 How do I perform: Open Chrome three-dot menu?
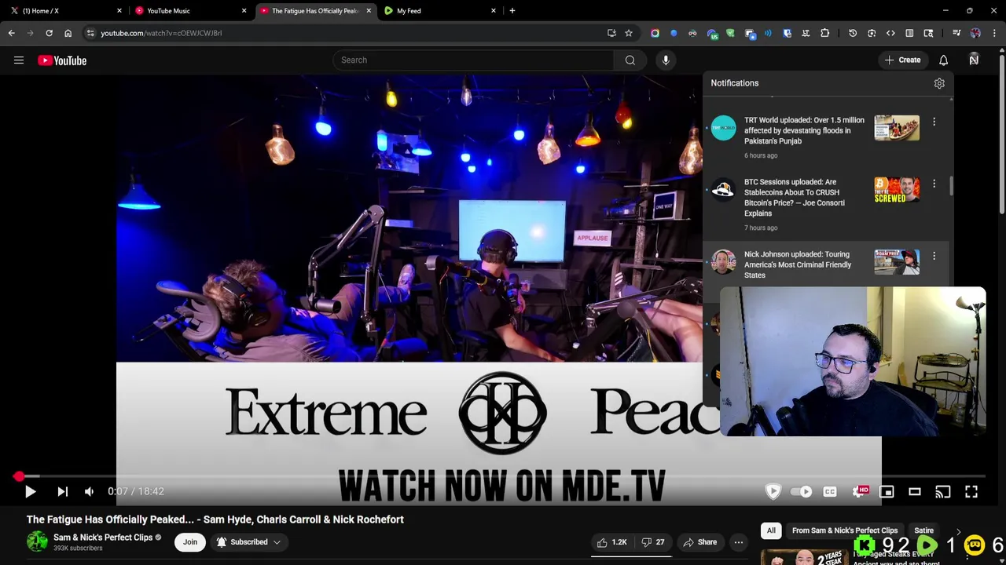point(994,33)
